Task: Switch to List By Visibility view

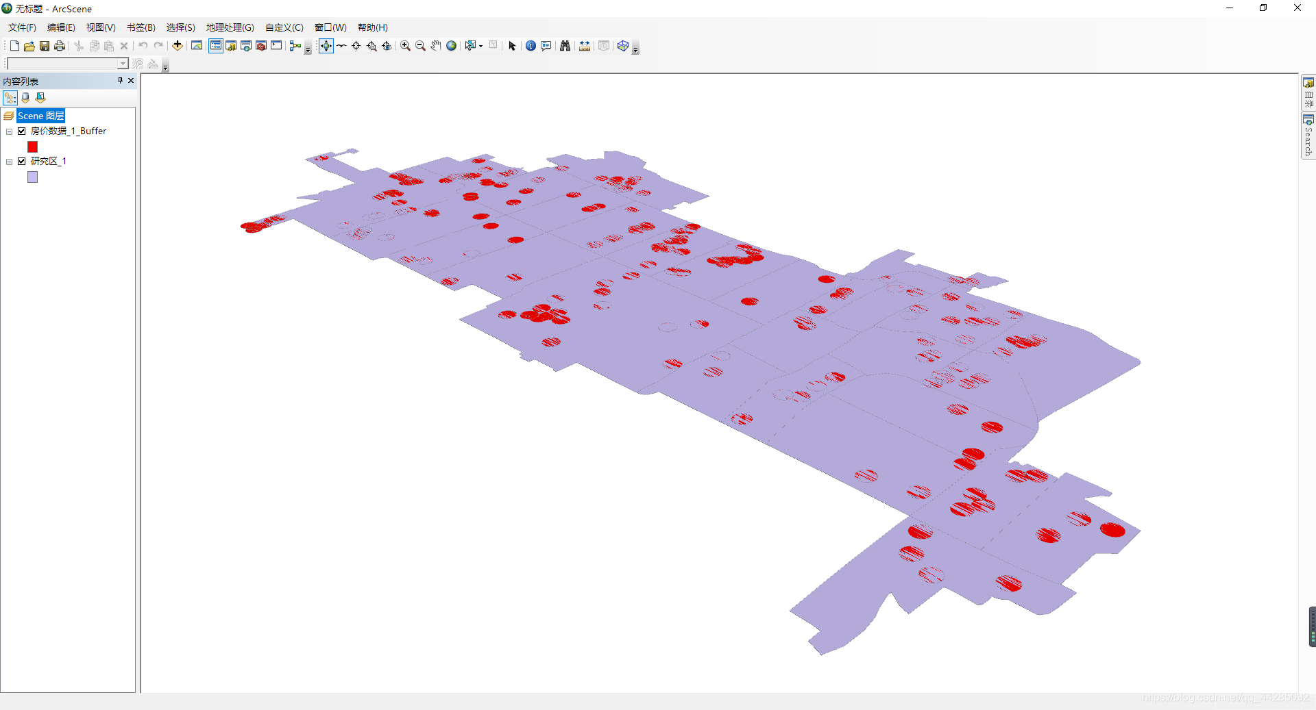Action: [x=40, y=98]
